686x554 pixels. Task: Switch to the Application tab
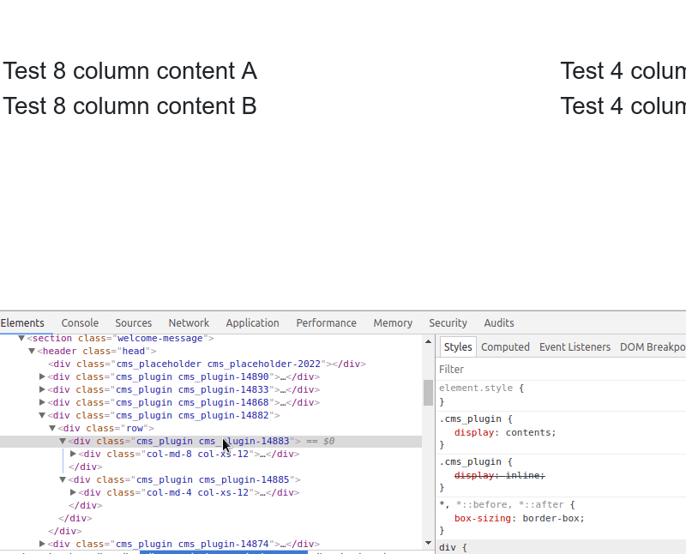pos(252,323)
